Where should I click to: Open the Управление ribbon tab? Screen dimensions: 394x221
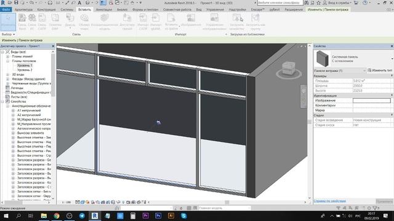215,10
